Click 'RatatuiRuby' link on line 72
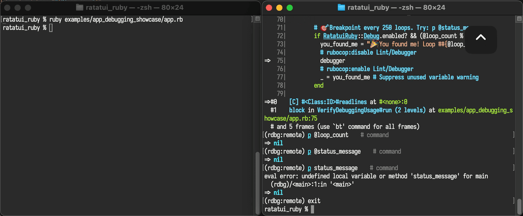The image size is (523, 216). pos(339,36)
